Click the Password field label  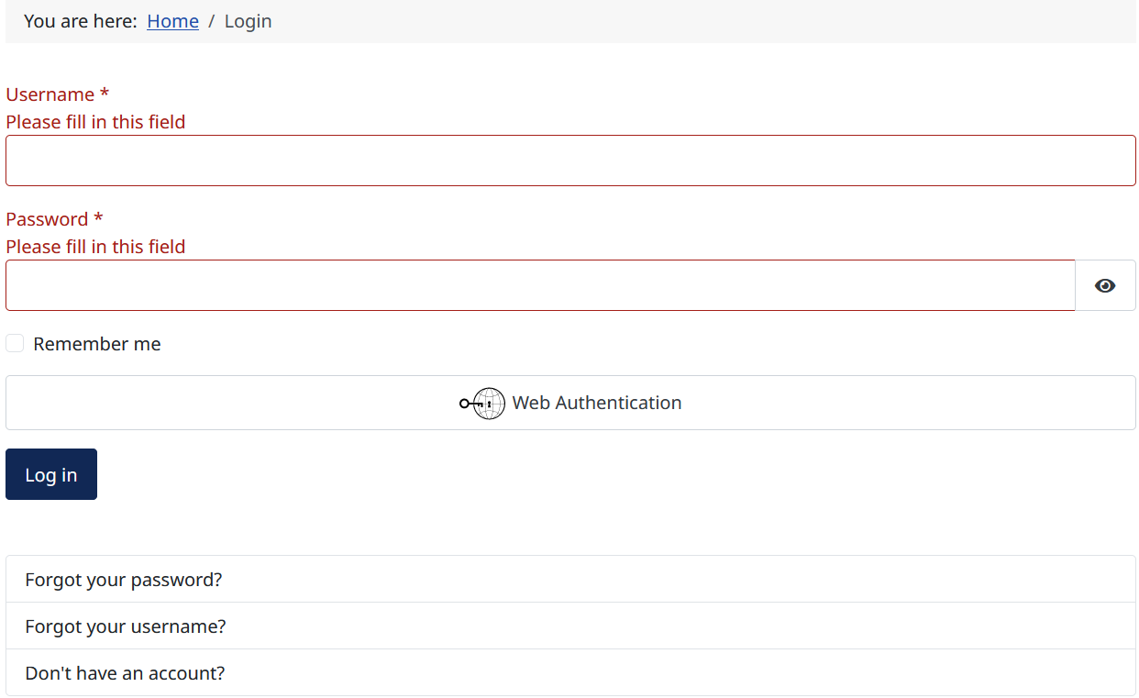click(47, 219)
